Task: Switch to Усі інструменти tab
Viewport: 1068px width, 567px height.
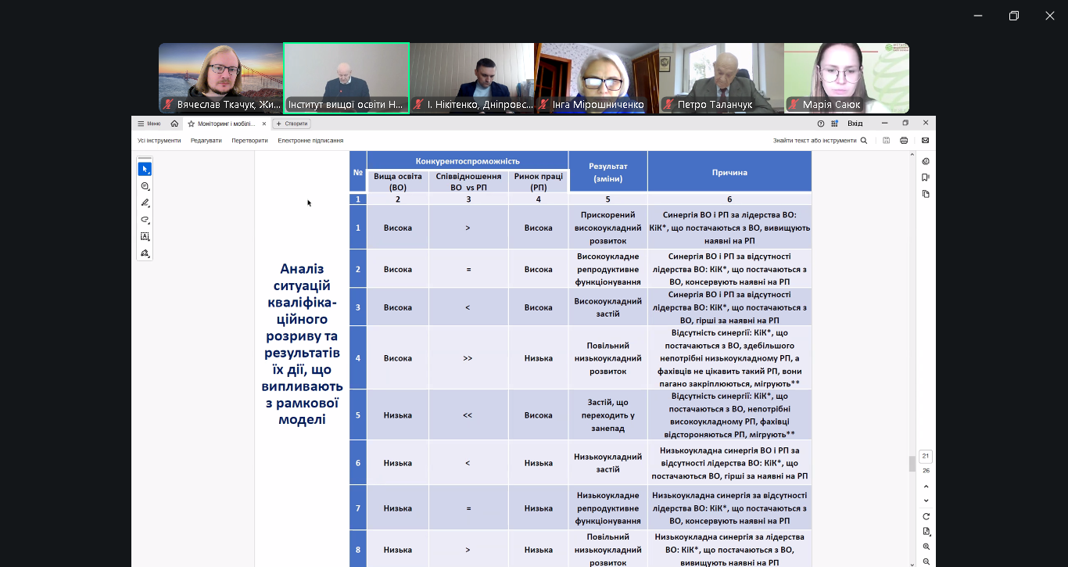Action: pos(159,141)
